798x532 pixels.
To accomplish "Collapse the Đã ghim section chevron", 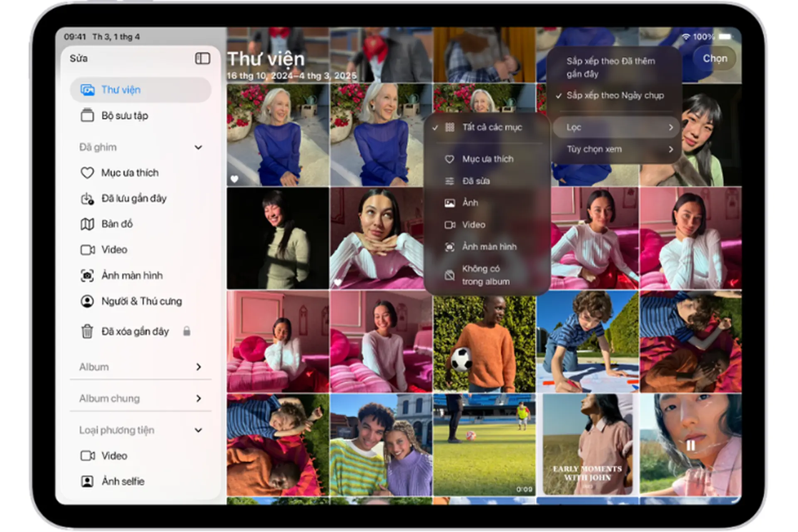I will point(198,147).
